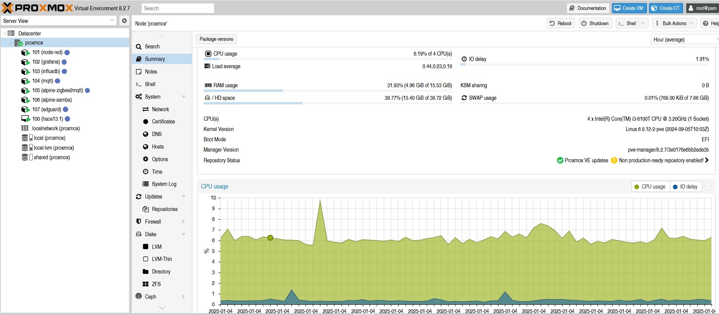Collapse the proxmox node in the tree
Viewport: 719px width, 315px height.
11,43
